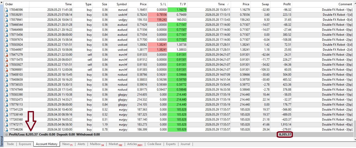Click the order icon for 177341229
This screenshot has height=148, width=356.
click(6, 110)
